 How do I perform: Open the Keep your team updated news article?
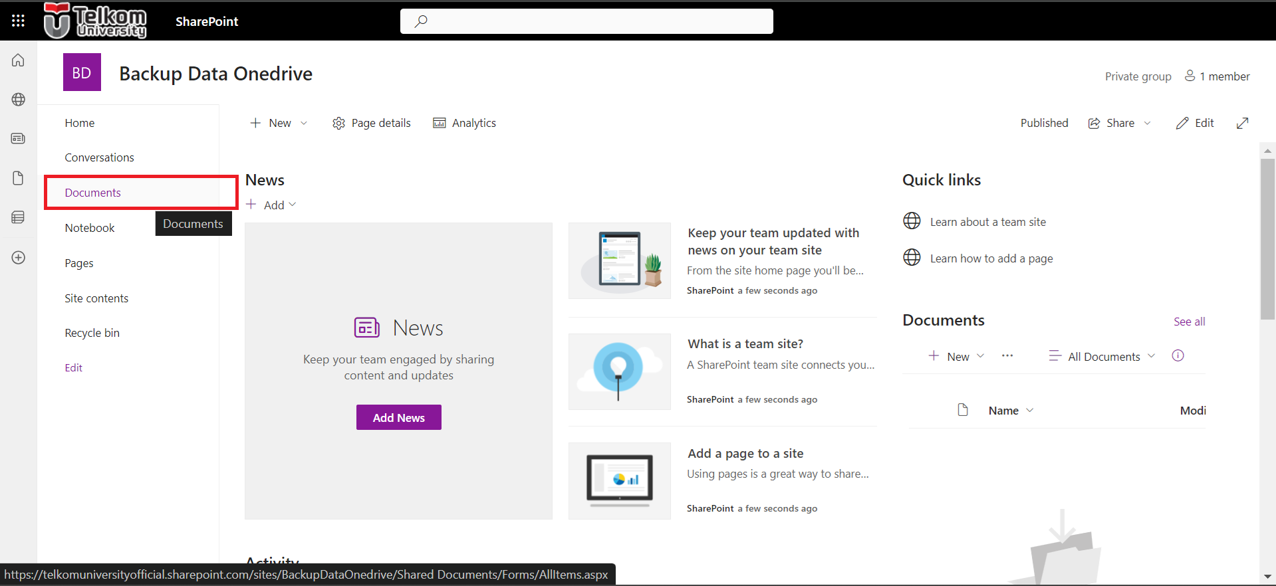click(773, 241)
